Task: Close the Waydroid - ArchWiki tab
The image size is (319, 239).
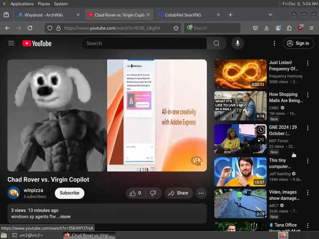Action: pos(78,15)
